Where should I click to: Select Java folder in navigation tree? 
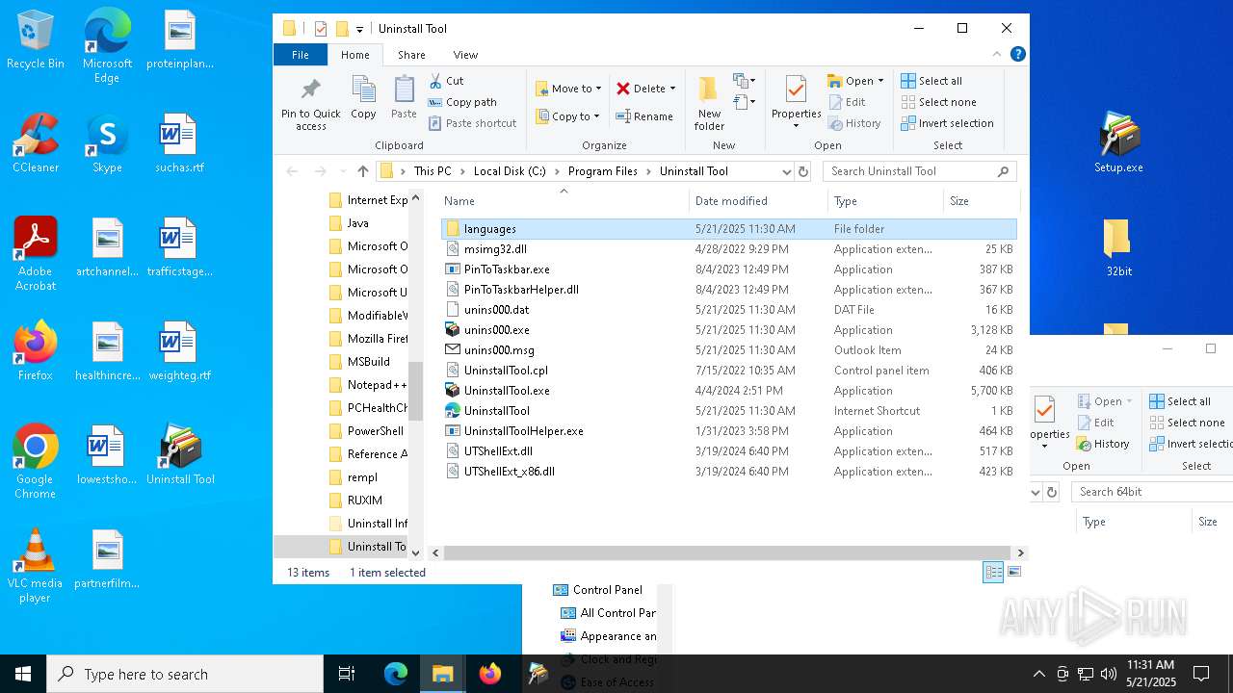(348, 223)
